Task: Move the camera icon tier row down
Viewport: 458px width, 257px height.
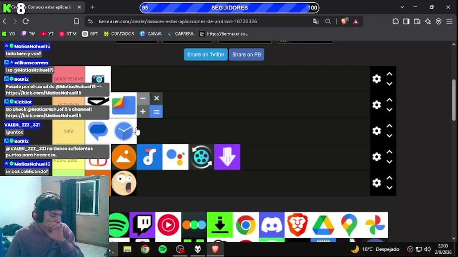Action: (389, 84)
